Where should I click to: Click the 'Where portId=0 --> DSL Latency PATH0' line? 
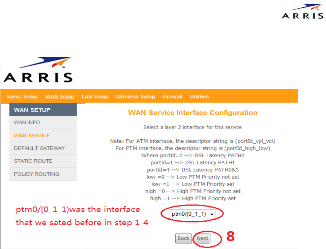tap(193, 156)
